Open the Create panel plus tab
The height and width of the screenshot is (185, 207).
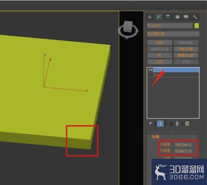pyautogui.click(x=150, y=17)
